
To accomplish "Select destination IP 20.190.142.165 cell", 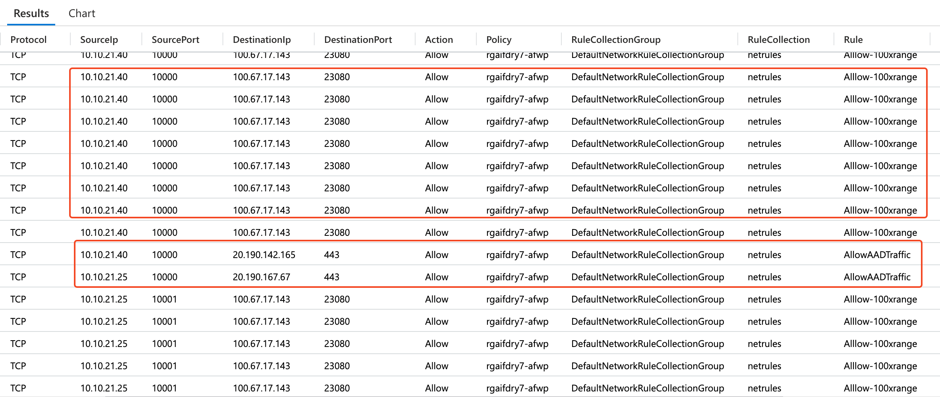I will (264, 255).
